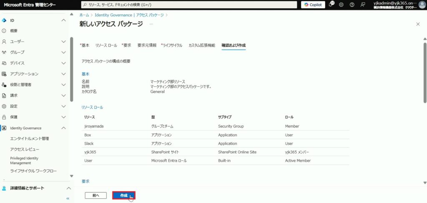
Task: Switch to the ライフサイクル tab
Action: 172,45
